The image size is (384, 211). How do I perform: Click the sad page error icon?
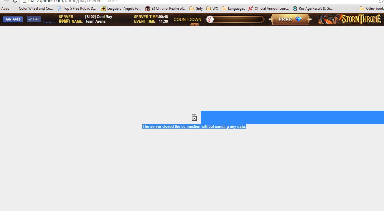(194, 118)
